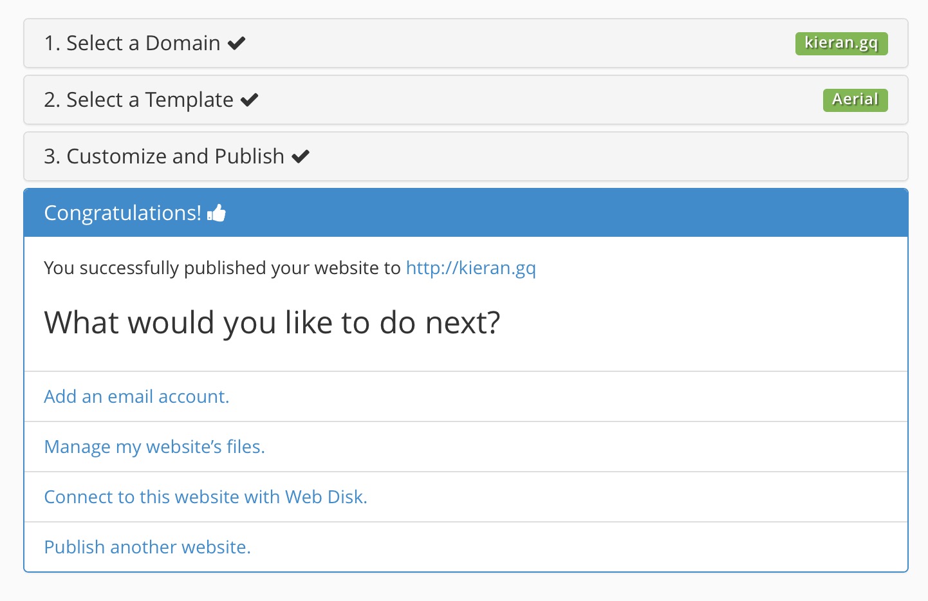
Task: Click the kieran.gq domain badge
Action: (x=841, y=43)
